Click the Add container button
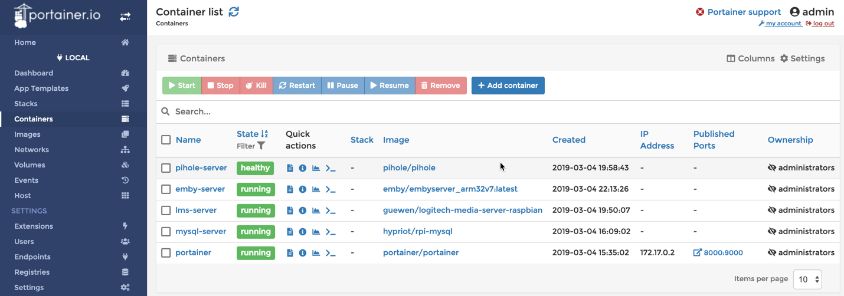The image size is (844, 296). click(x=508, y=85)
